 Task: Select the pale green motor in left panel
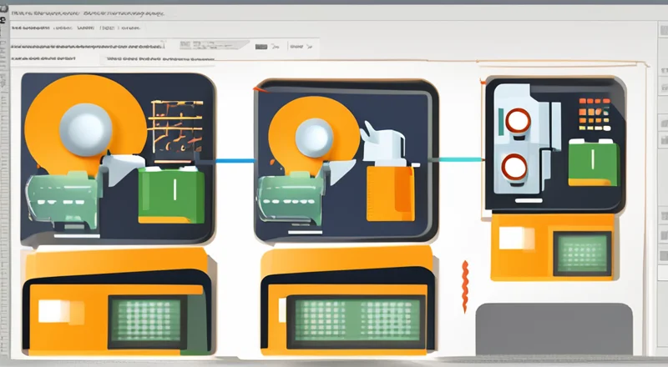click(x=62, y=199)
